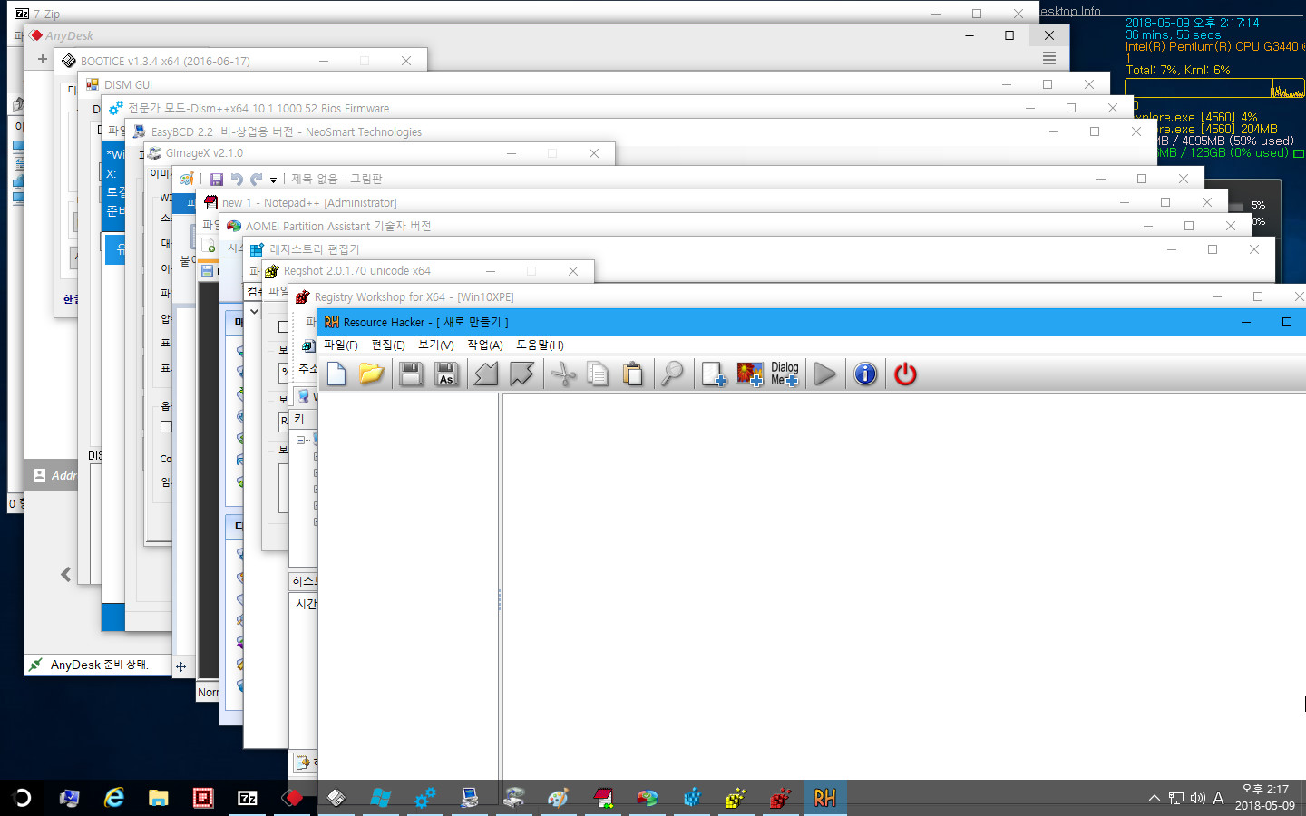Screen dimensions: 1306x816
Task: Click the Copy pages icon in Resource Hacker
Action: coord(598,374)
